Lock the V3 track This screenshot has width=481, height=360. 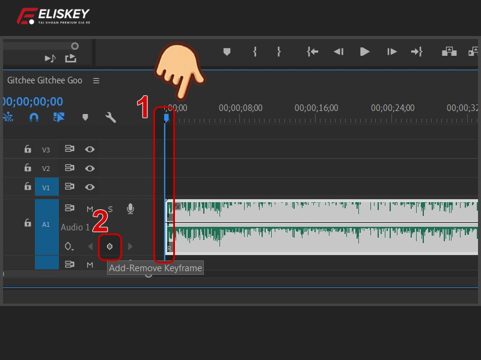28,149
